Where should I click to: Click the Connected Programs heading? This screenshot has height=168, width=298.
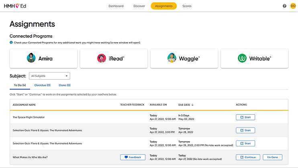pos(31,36)
